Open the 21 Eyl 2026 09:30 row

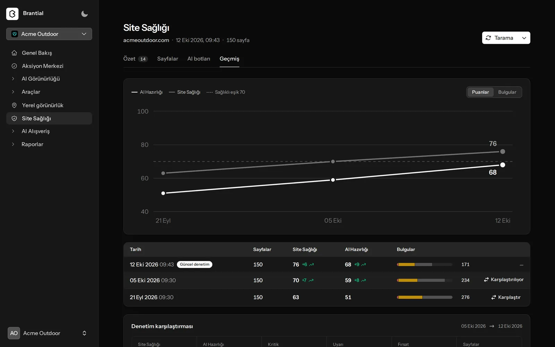coord(327,297)
